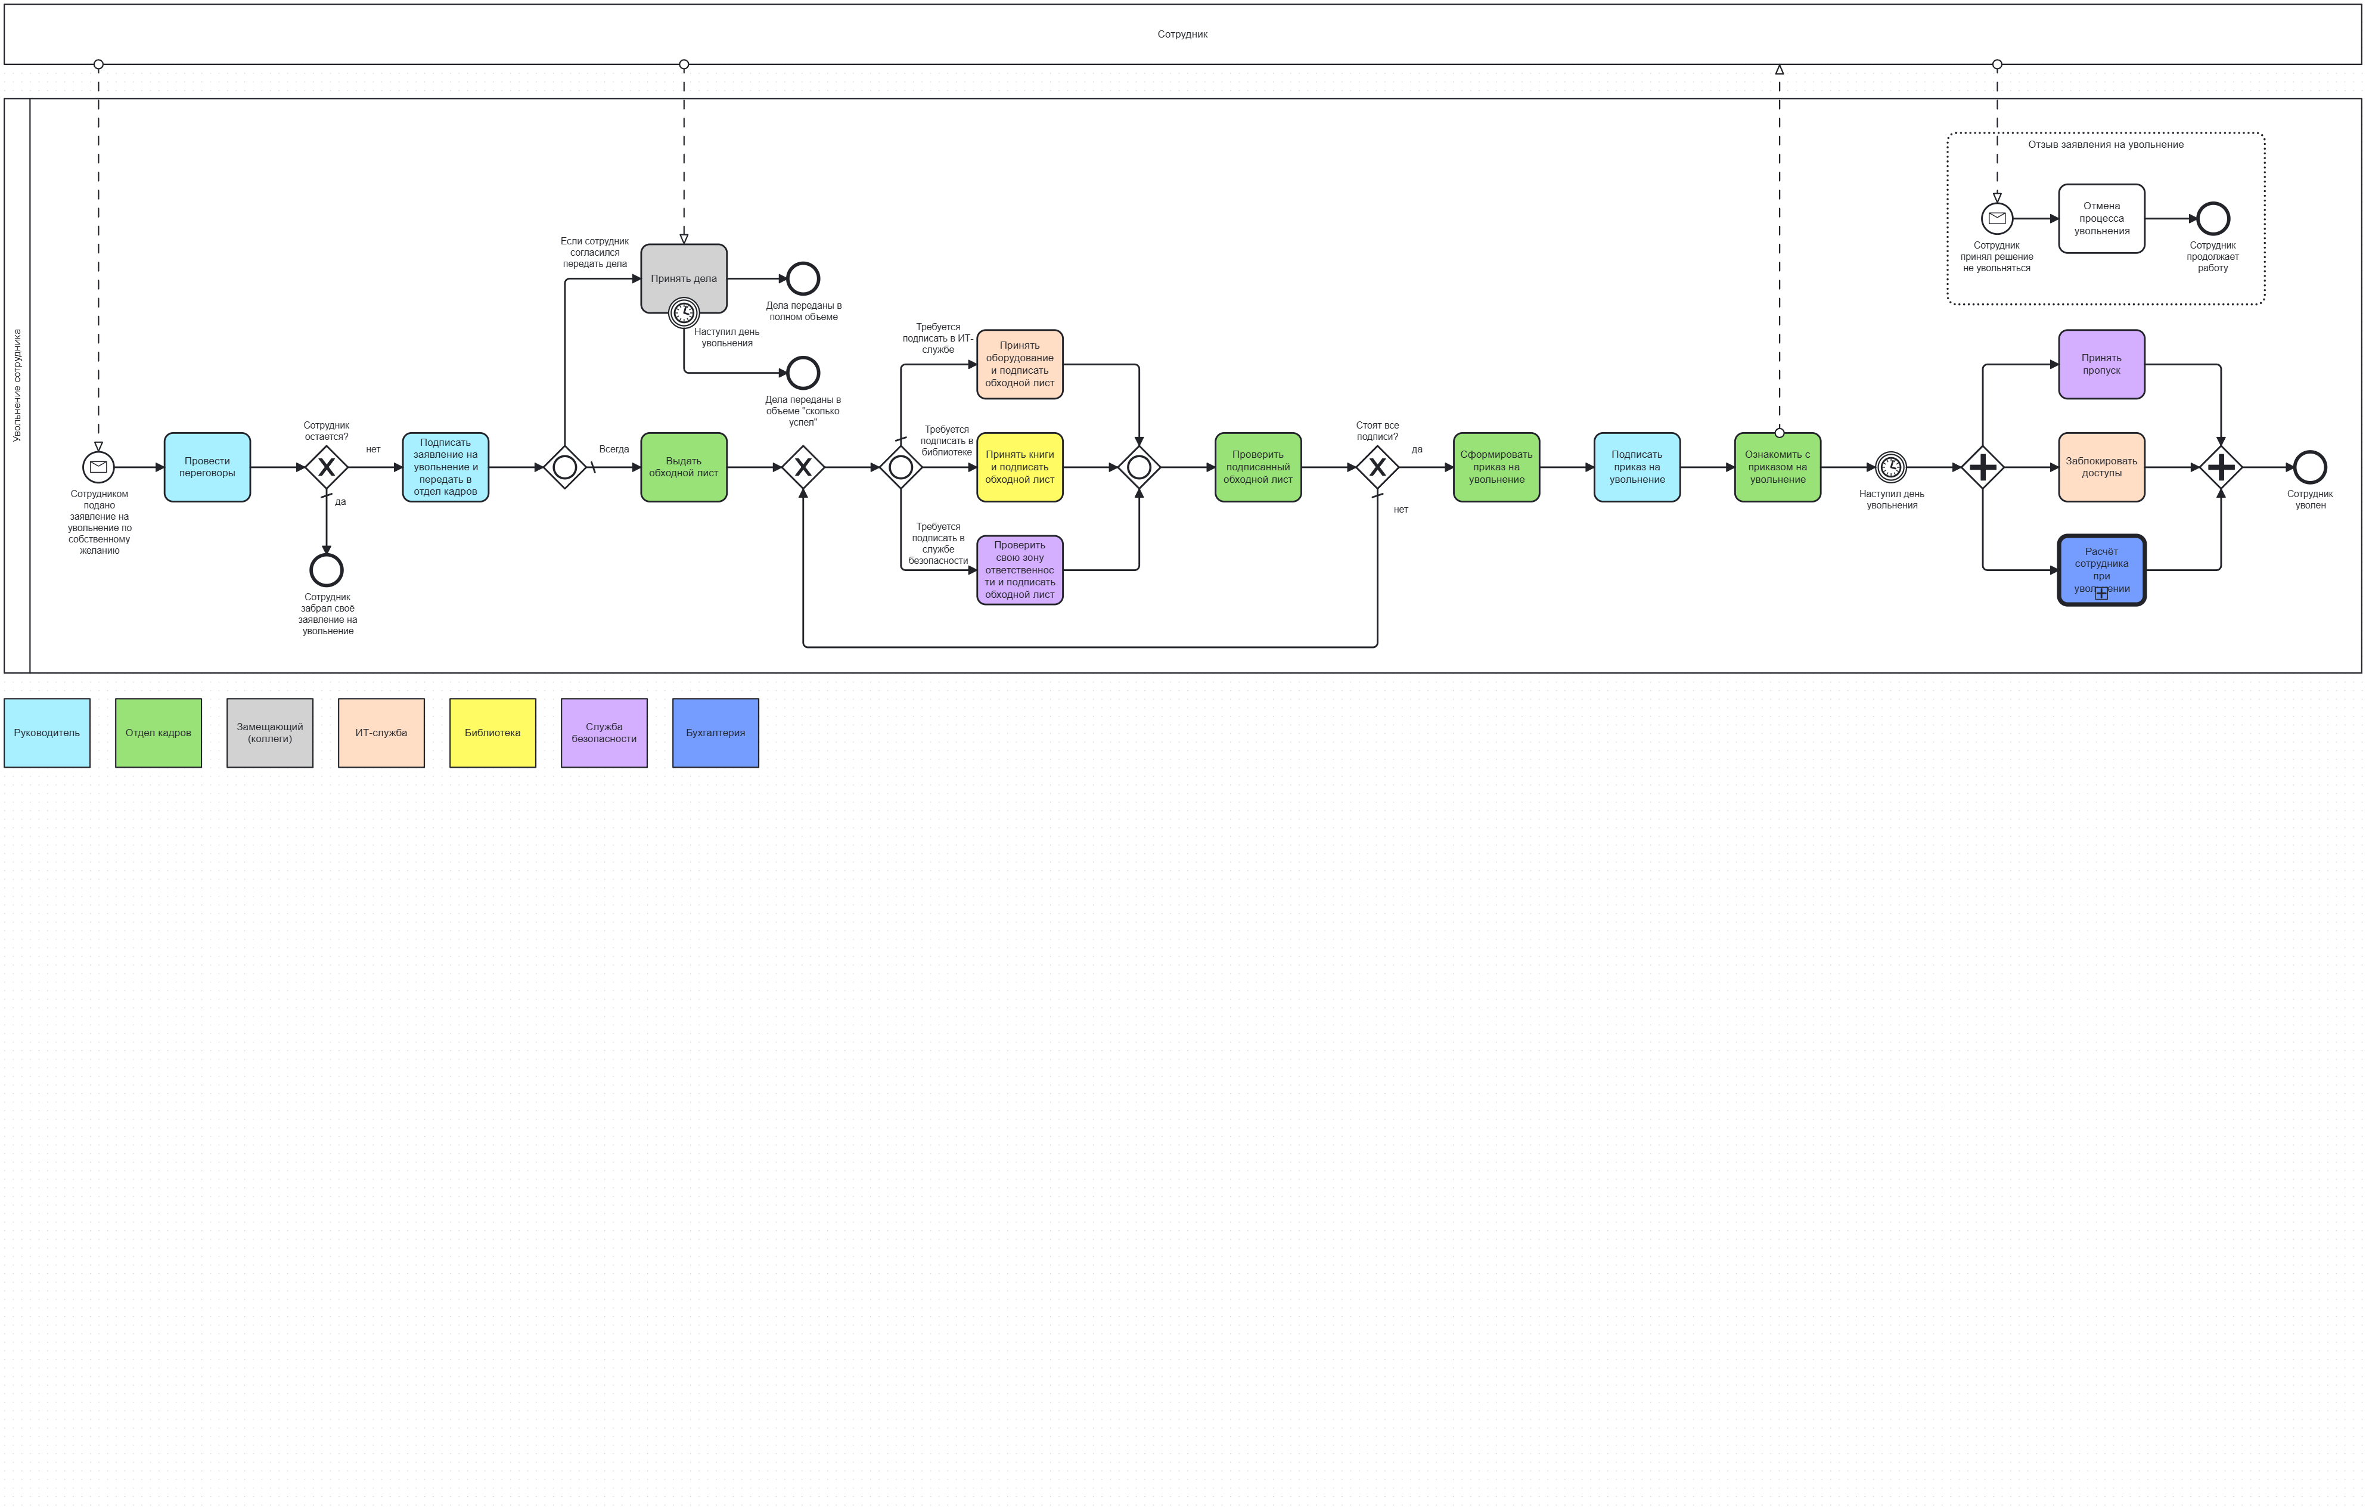Select the 'Принять книги и подписать обходной лист' task

pos(1020,468)
